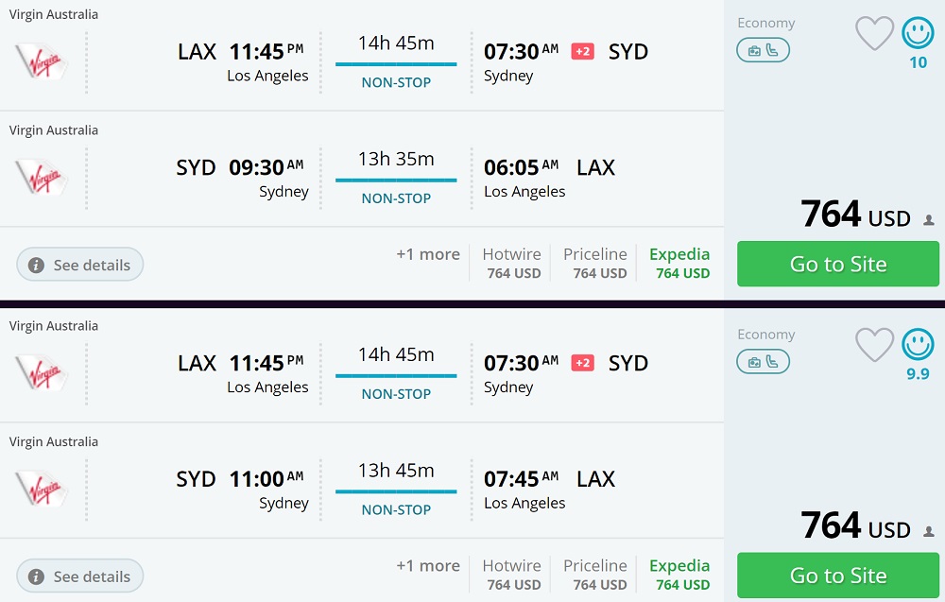Select the Hotwire 764 USD offer on the flight rated 10

point(512,264)
